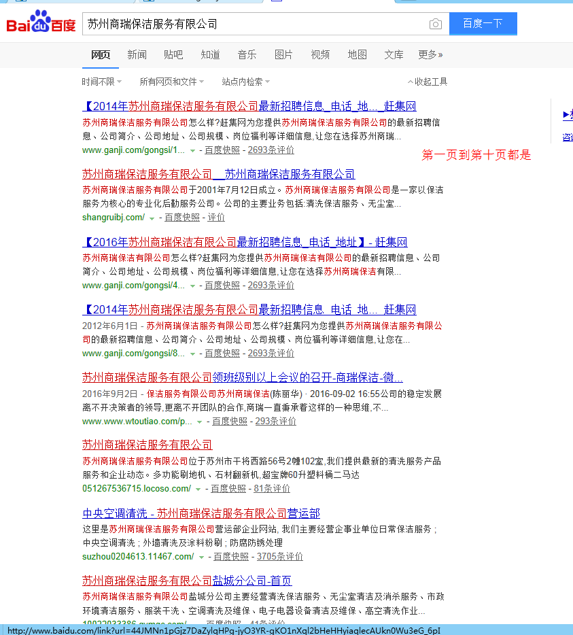
Task: Open 百度快照 for ganji.com/gongsi/1 result
Action: click(222, 150)
